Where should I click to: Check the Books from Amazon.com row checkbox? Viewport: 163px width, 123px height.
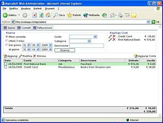(6, 67)
